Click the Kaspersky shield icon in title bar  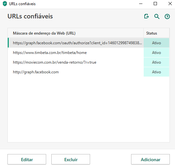[x=5, y=4]
